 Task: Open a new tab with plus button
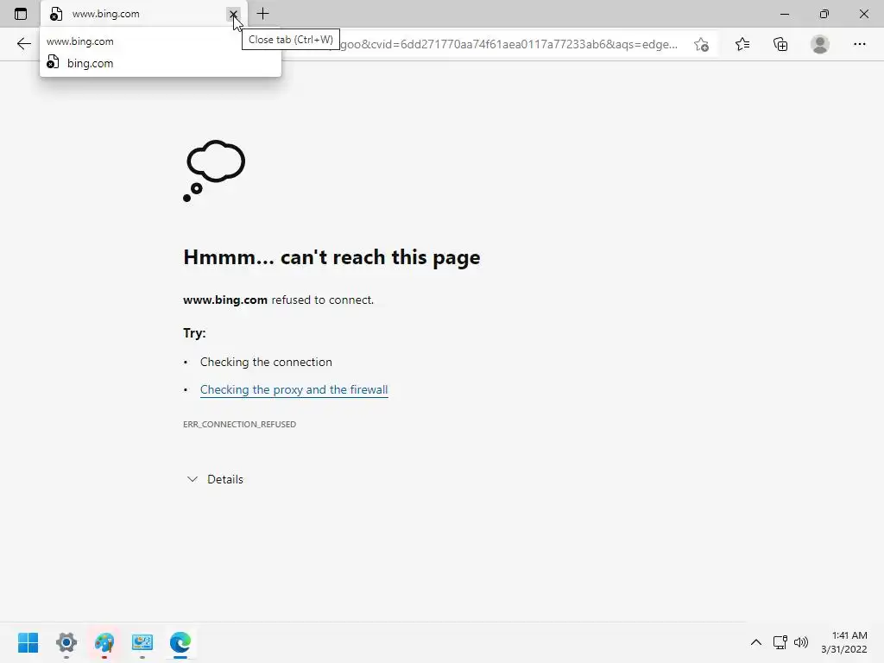coord(262,14)
